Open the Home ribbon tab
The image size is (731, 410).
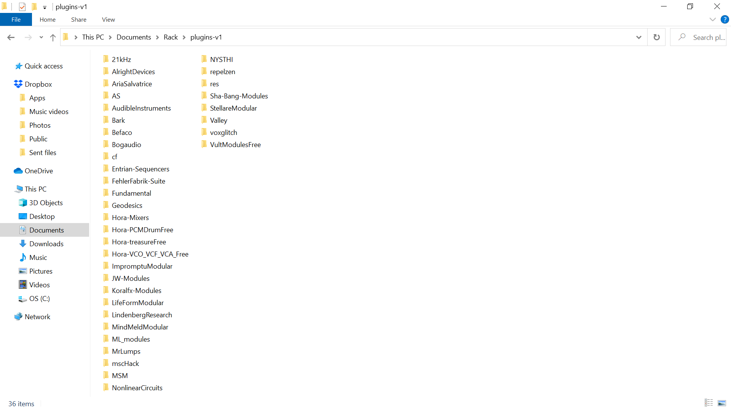point(48,19)
